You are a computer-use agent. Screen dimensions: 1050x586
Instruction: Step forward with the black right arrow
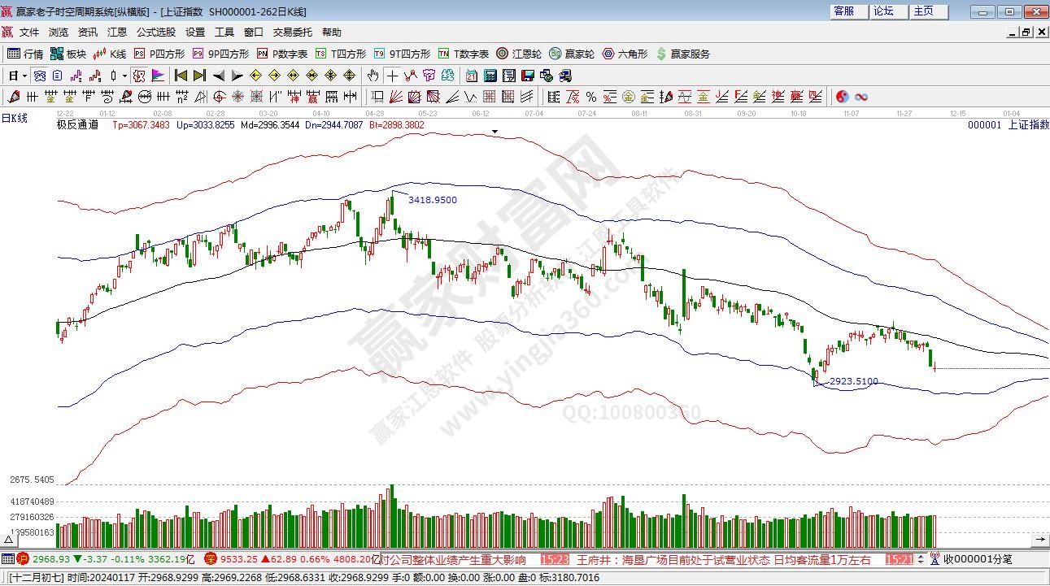tap(237, 76)
